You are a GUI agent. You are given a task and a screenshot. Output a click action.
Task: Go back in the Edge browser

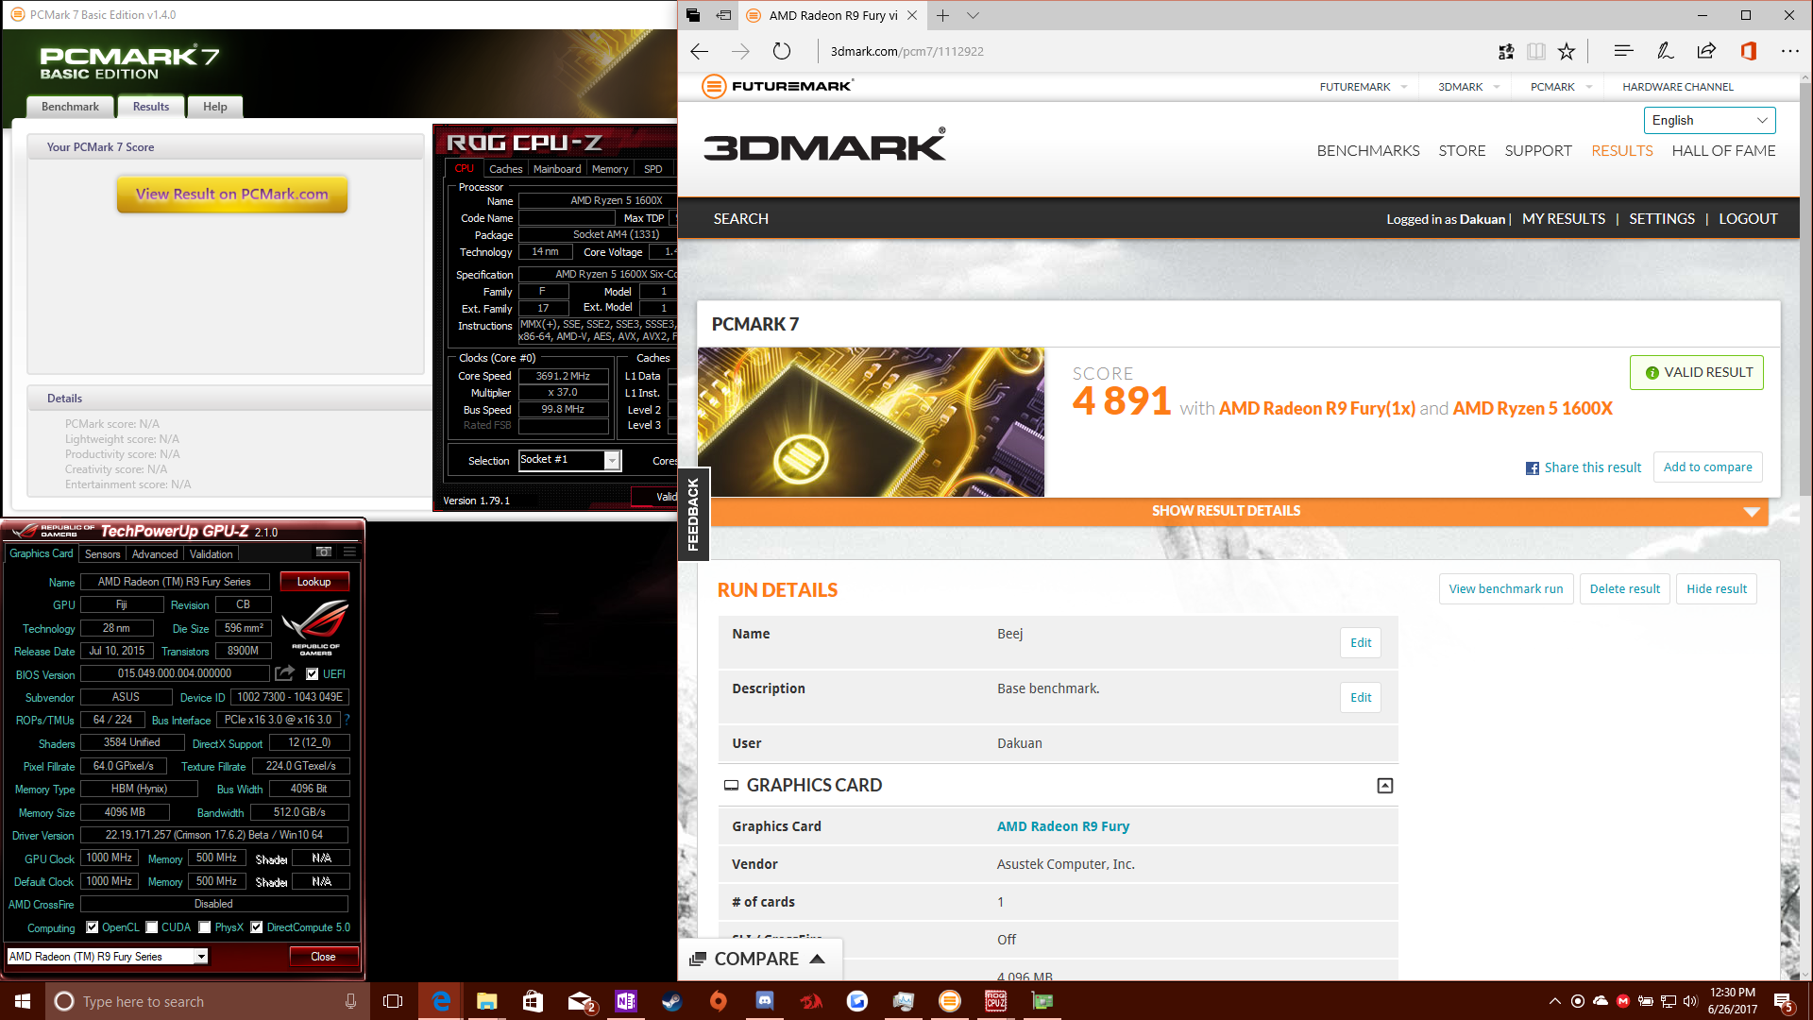(700, 51)
